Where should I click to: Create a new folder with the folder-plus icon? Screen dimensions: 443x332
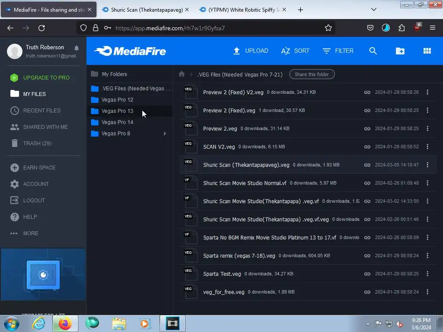pyautogui.click(x=400, y=51)
